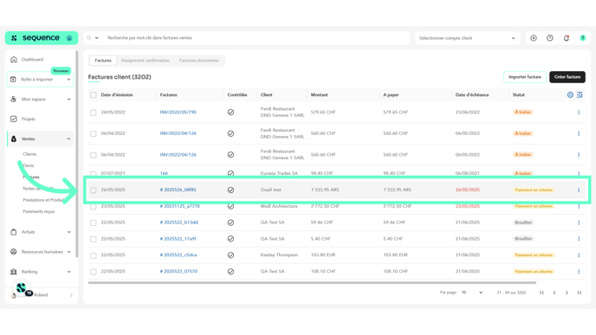Viewport: 596px width, 335px height.
Task: Go to last page of results
Action: coord(580,293)
